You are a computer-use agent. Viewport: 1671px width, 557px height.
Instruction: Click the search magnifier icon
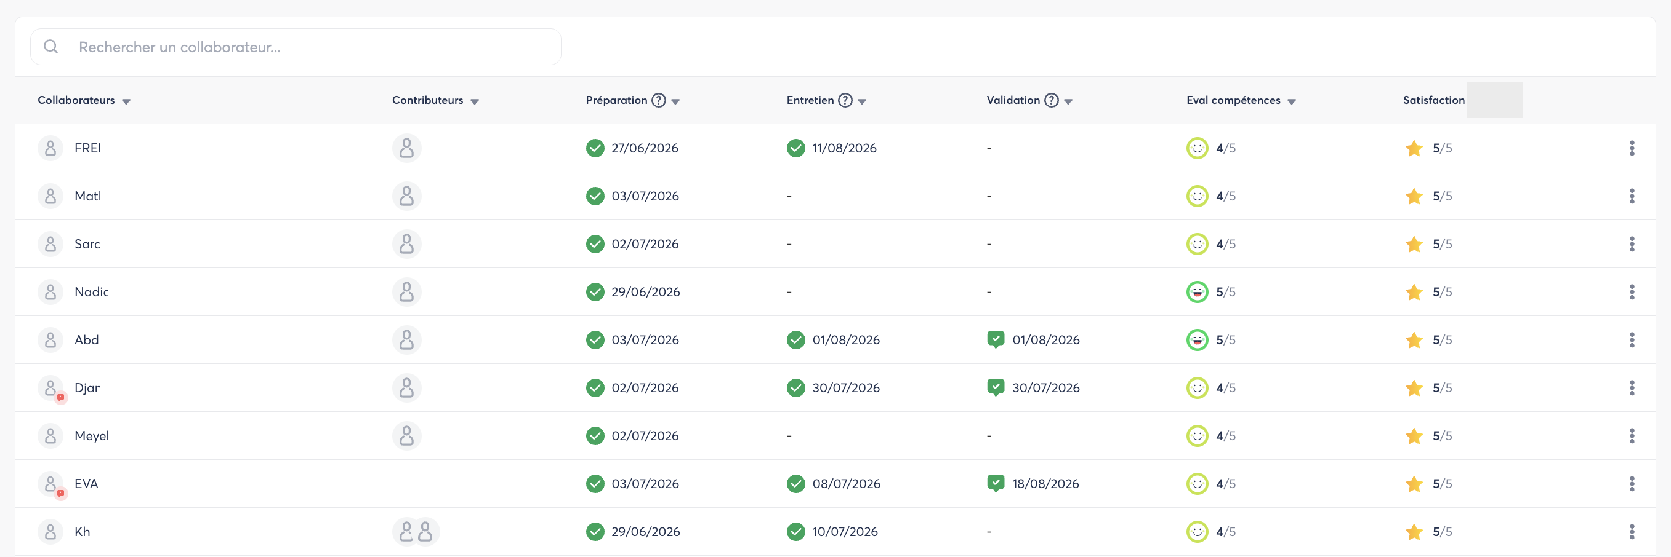pyautogui.click(x=50, y=47)
